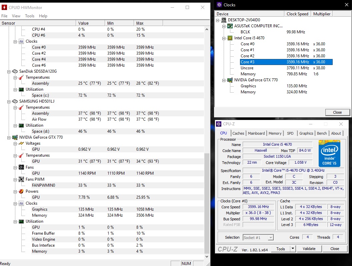Click the Close button in the Clocks window
Image resolution: width=352 pixels, height=266 pixels.
[x=337, y=112]
